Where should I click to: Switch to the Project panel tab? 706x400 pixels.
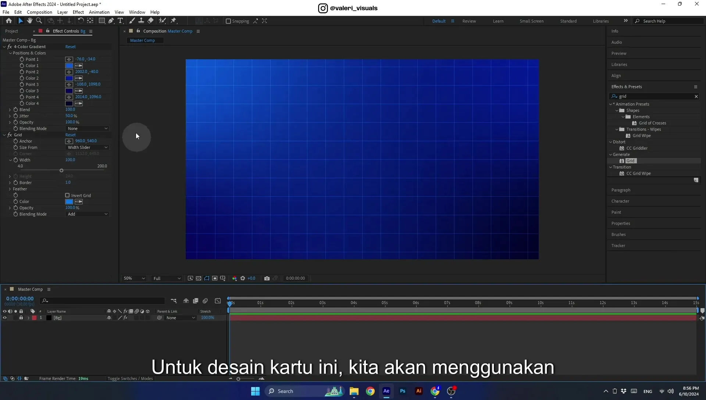coord(11,31)
